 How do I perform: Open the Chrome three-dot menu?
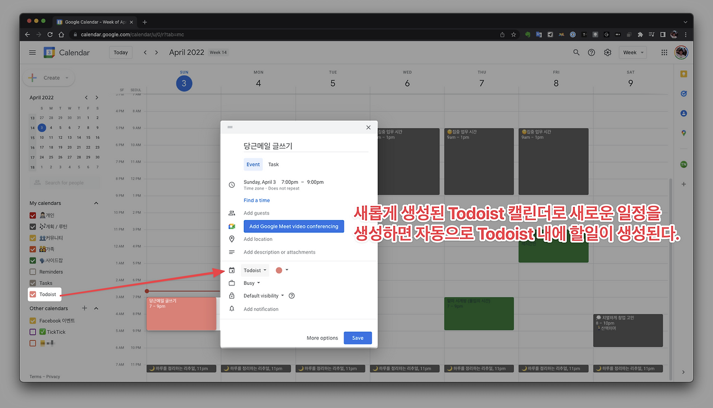coord(686,35)
